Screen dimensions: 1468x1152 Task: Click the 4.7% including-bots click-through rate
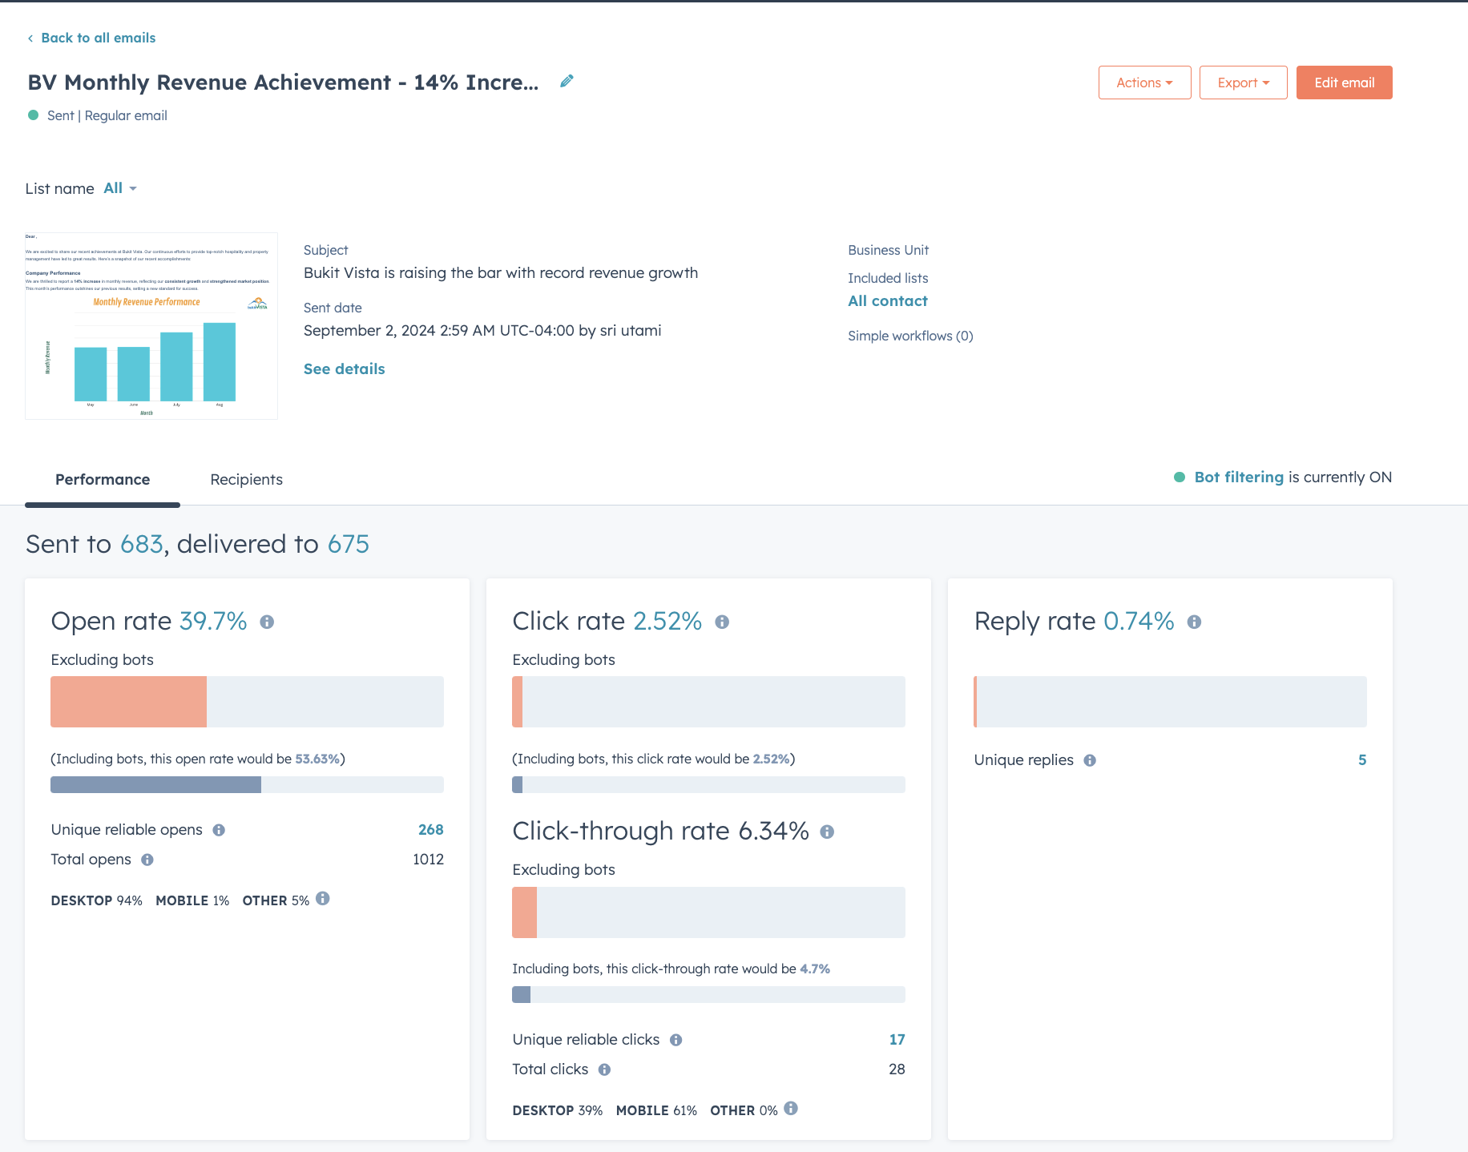[x=815, y=969]
